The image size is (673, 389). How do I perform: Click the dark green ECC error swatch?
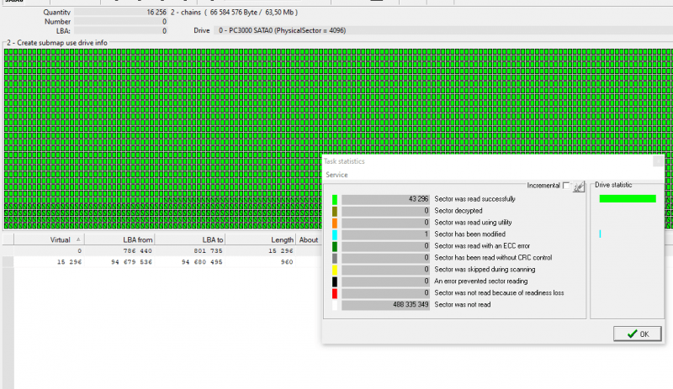pyautogui.click(x=335, y=246)
